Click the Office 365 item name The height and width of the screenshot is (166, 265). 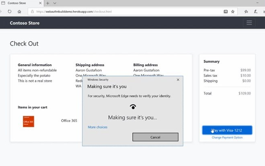69,121
